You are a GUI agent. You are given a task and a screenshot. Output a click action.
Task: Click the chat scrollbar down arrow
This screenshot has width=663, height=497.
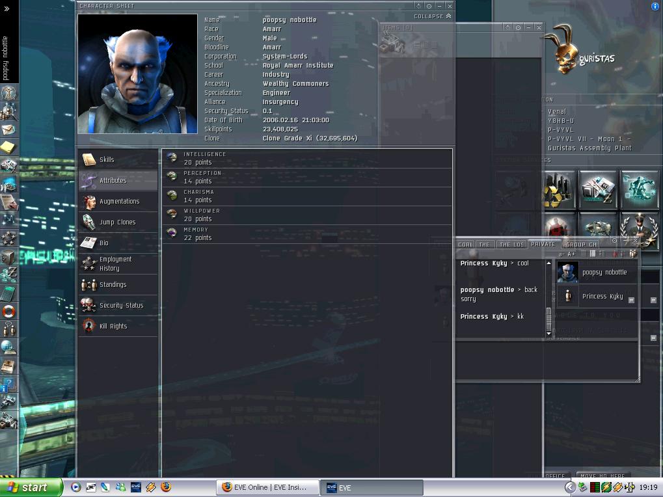[548, 334]
